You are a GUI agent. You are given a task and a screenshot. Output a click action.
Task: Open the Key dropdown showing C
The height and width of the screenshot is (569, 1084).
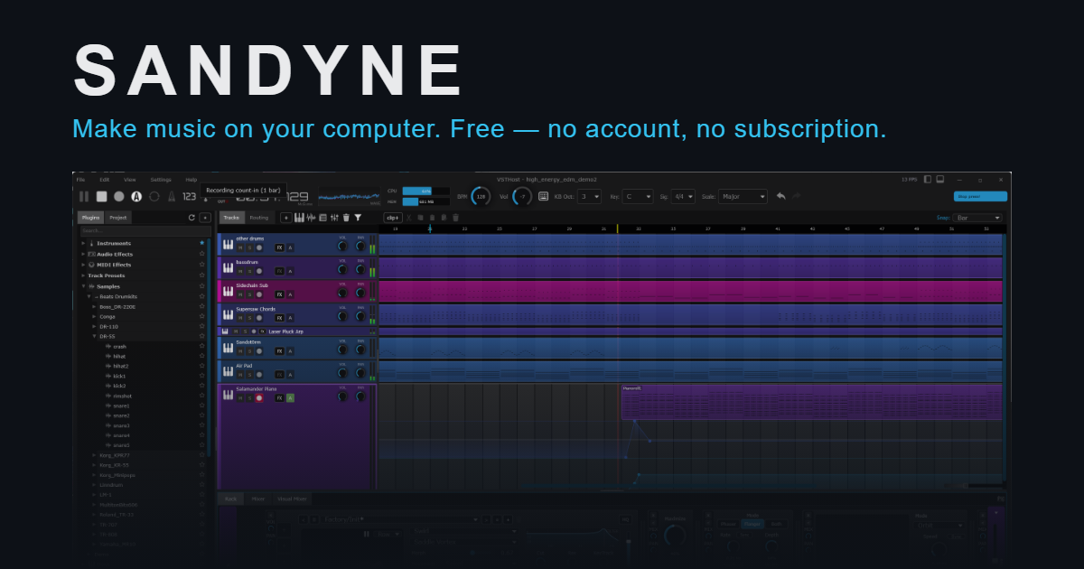pyautogui.click(x=638, y=196)
